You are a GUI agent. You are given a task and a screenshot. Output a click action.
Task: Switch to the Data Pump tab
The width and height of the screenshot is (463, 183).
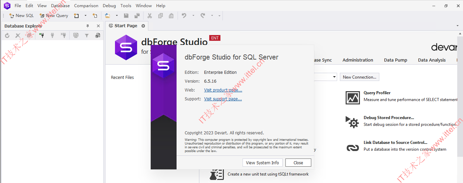click(x=396, y=60)
